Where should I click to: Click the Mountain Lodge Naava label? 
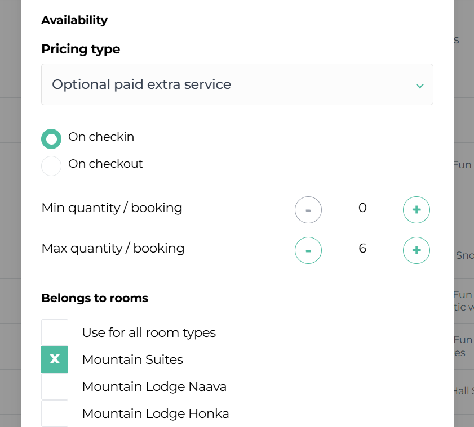[x=154, y=386]
